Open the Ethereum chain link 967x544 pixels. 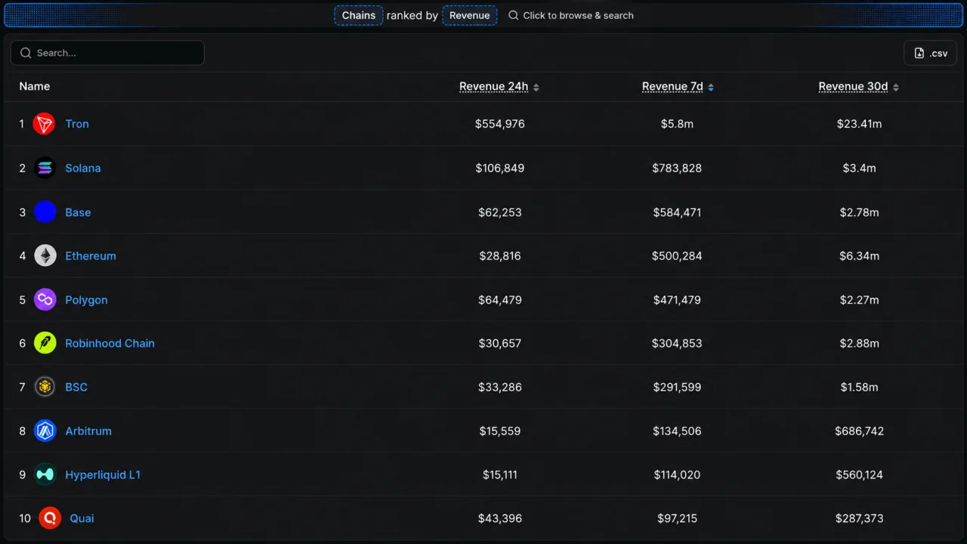(91, 256)
